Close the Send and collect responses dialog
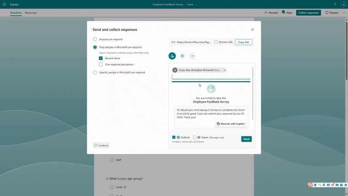Viewport: 348px width, 196px height. click(x=253, y=30)
